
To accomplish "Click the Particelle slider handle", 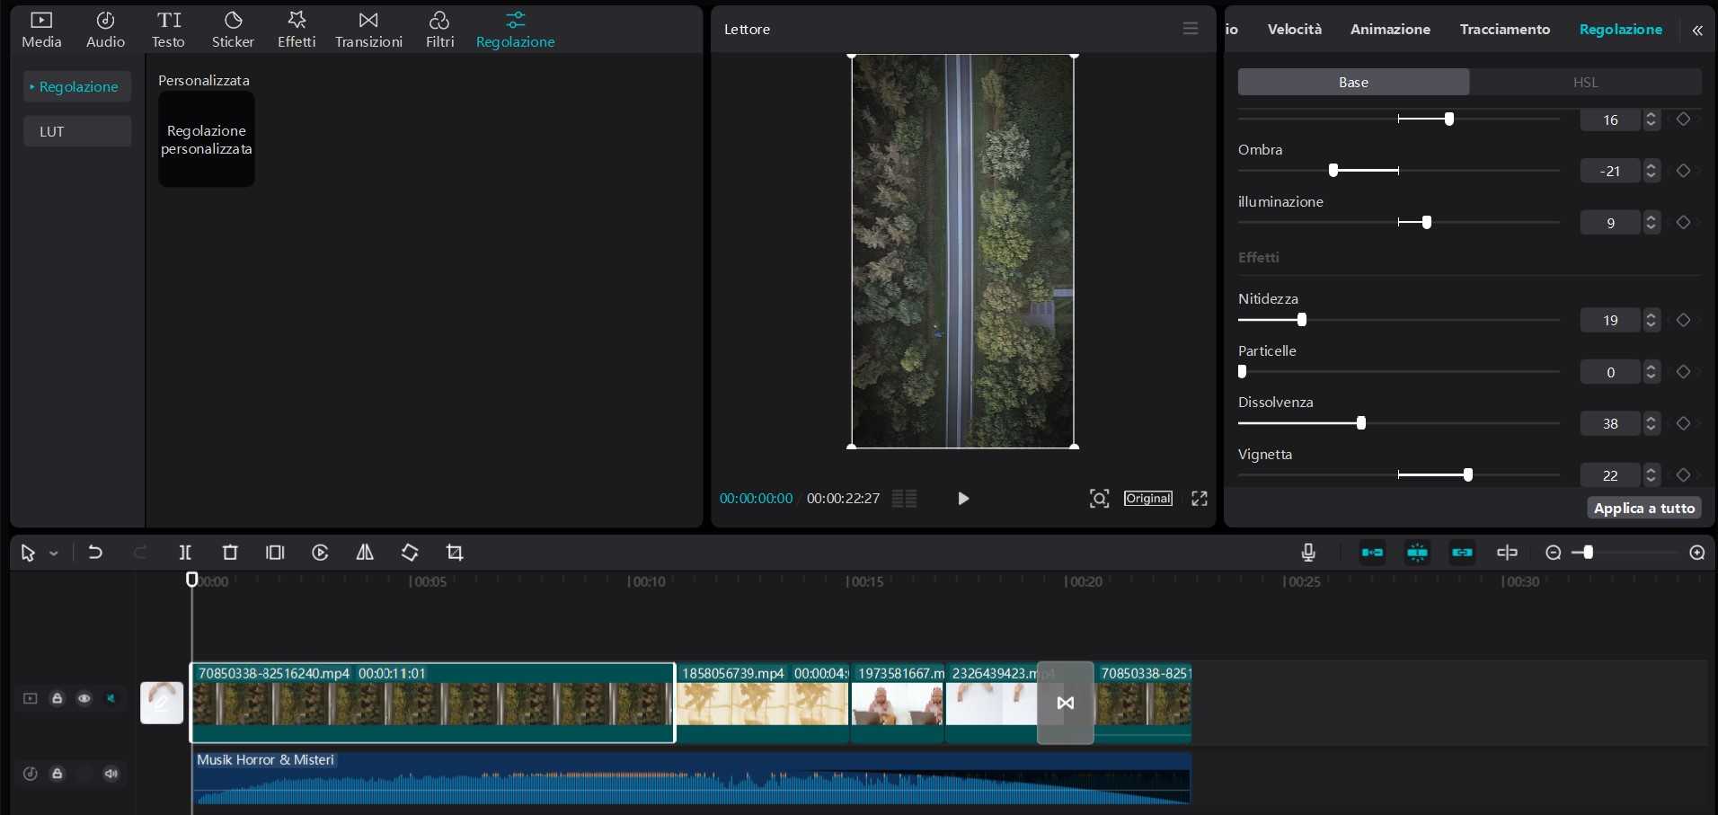I will 1243,371.
